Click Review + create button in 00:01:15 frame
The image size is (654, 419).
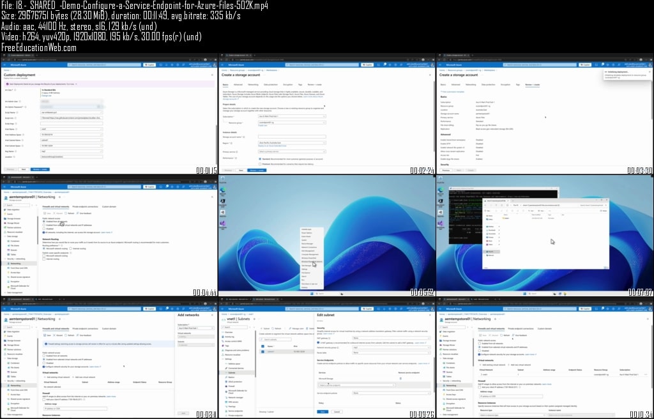(40, 169)
